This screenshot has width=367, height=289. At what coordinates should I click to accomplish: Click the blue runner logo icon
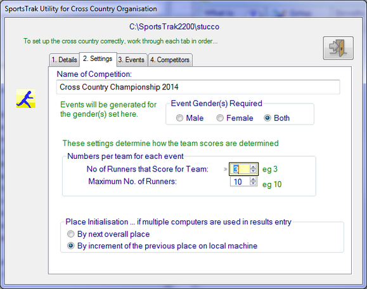click(x=26, y=98)
